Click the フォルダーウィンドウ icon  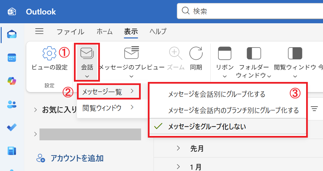coord(254,53)
